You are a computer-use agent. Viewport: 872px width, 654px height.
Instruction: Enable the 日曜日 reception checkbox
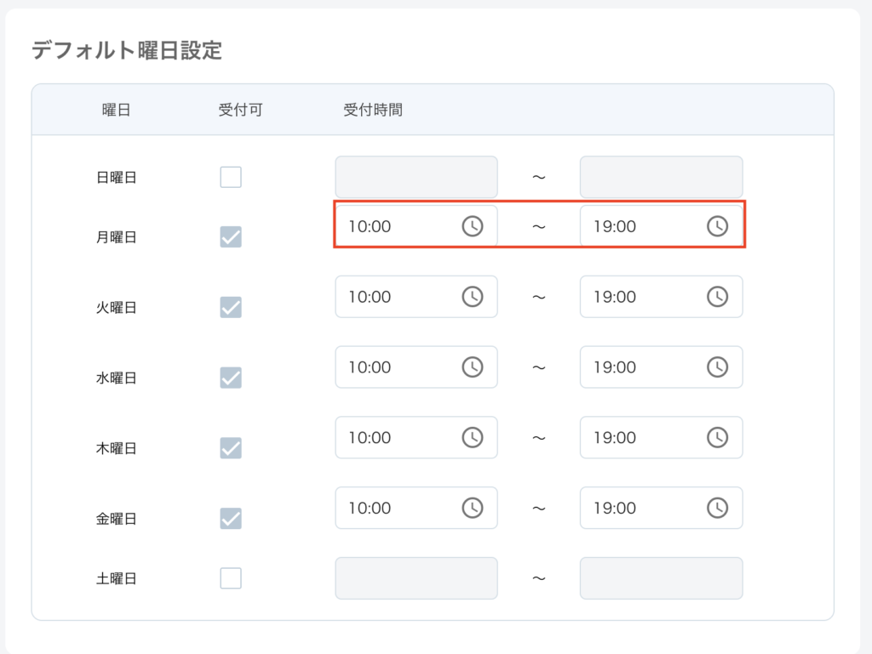(x=231, y=177)
